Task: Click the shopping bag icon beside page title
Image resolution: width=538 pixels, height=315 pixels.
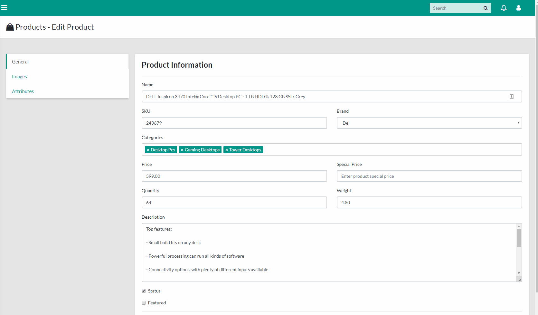Action: (10, 26)
